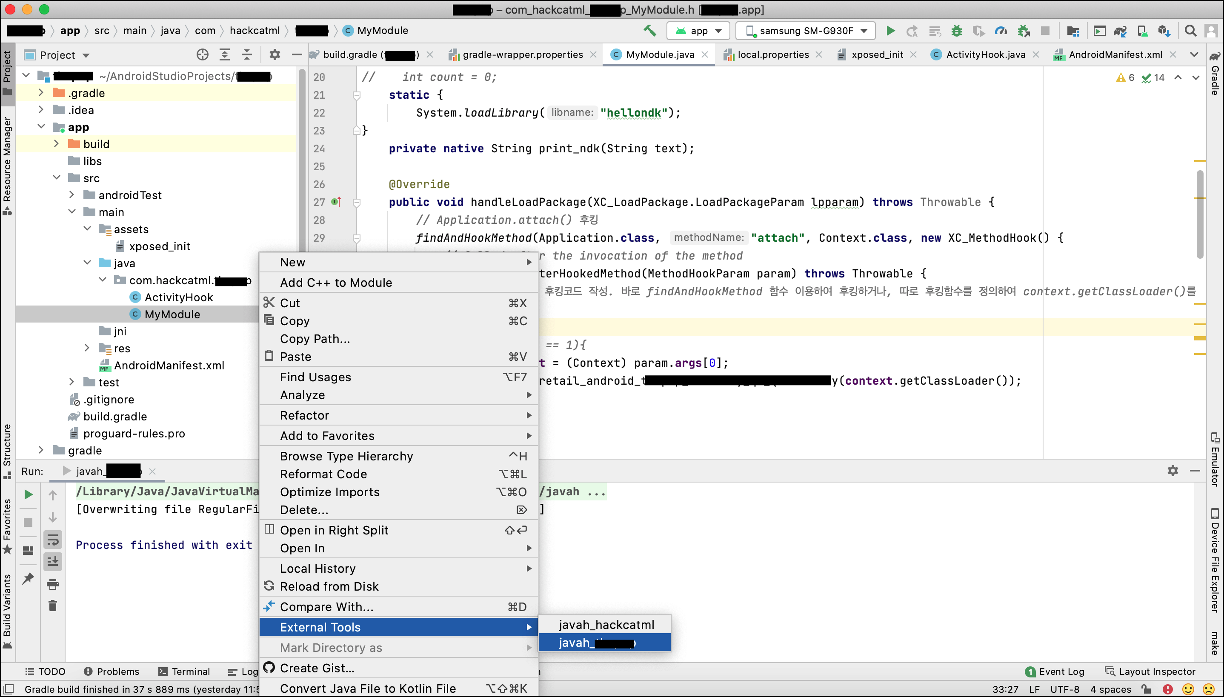Select AndroidManifest.xml in project tree
The width and height of the screenshot is (1224, 697).
(x=169, y=365)
